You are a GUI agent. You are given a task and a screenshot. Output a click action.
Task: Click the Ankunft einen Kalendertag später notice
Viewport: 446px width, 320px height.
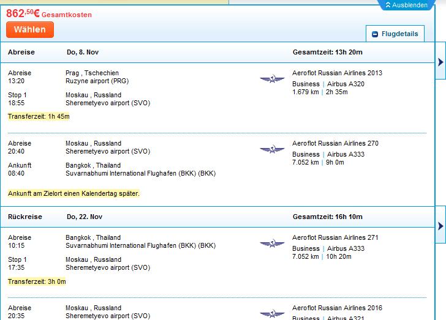coord(74,193)
